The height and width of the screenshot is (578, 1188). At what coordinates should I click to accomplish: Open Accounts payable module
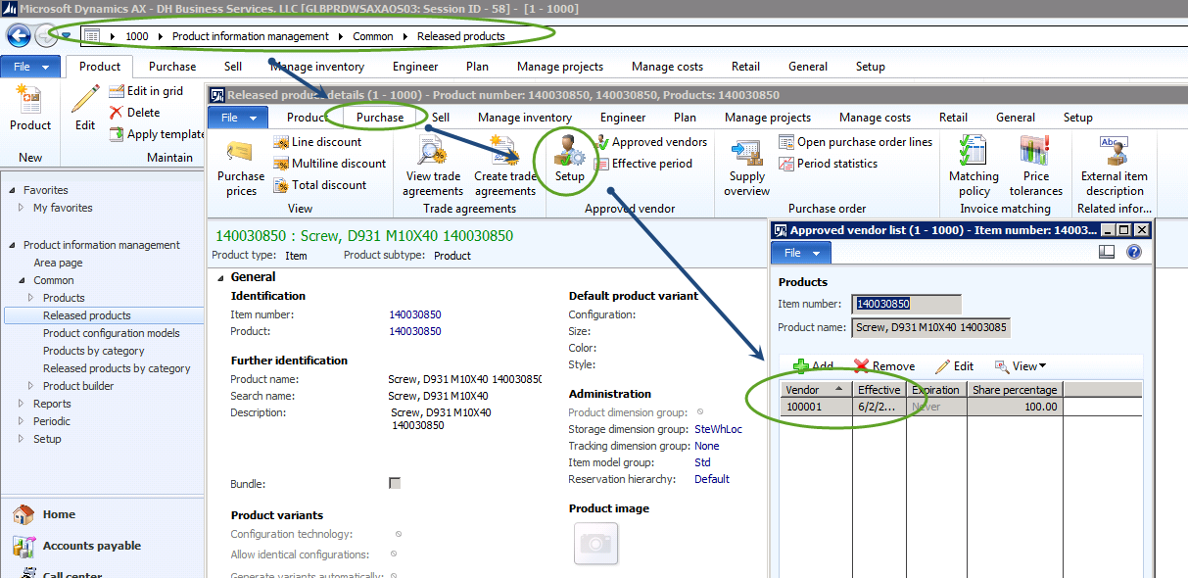(x=92, y=546)
